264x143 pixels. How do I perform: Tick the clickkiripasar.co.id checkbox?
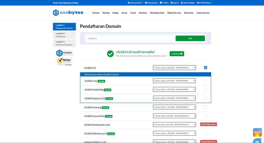(205, 98)
